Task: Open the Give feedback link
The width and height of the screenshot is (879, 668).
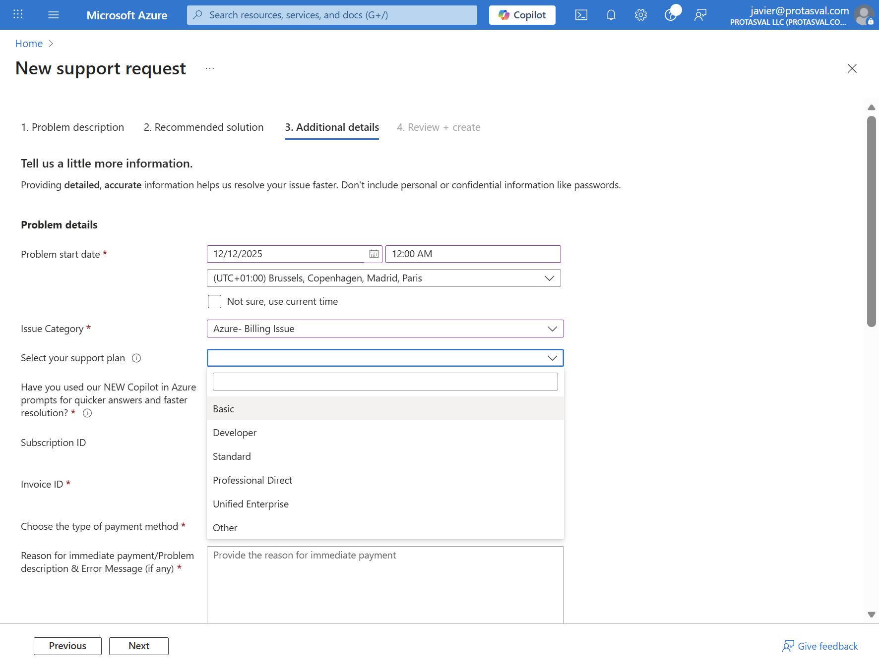Action: click(820, 646)
